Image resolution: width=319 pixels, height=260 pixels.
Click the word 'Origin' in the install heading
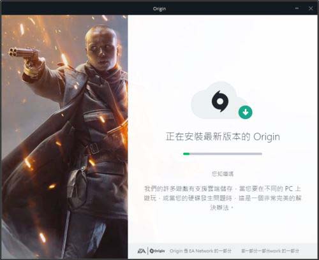(x=267, y=137)
